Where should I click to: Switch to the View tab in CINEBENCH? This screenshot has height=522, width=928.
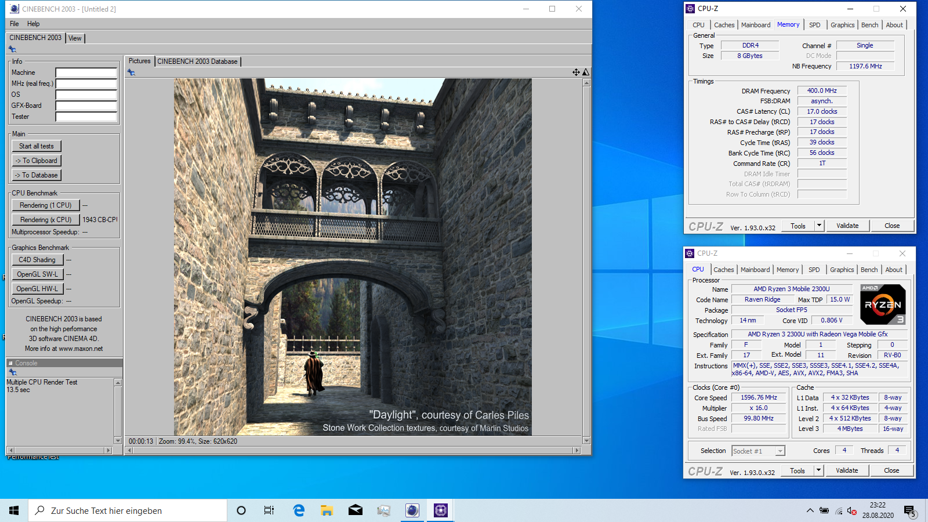coord(75,38)
